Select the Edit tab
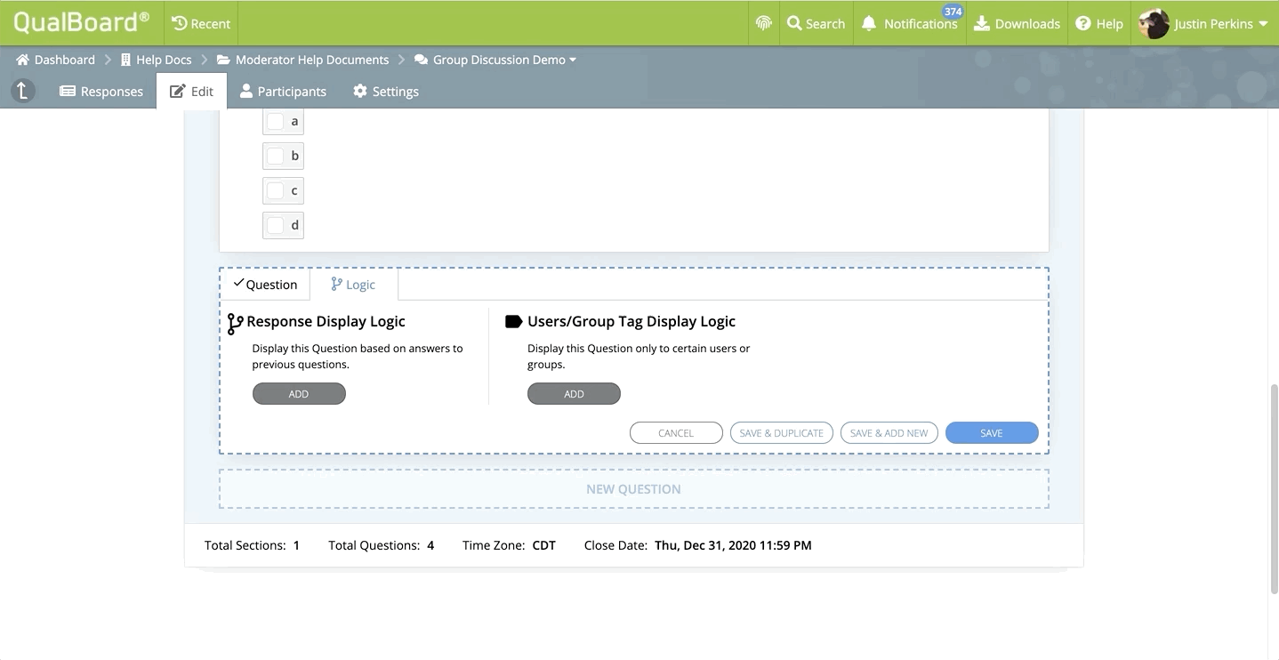The image size is (1279, 660). (x=191, y=91)
